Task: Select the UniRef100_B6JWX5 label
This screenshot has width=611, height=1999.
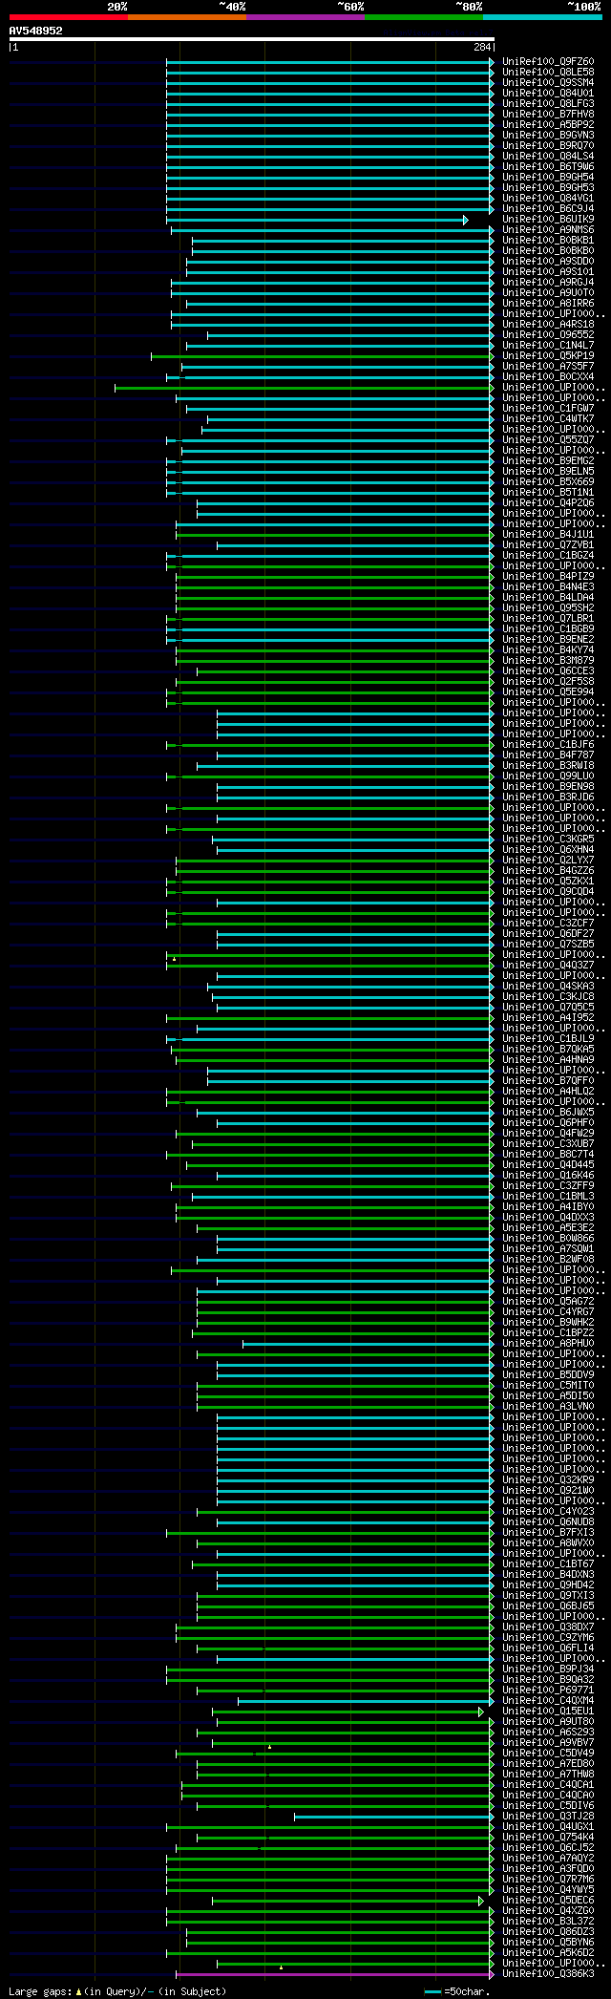Action: click(x=548, y=1113)
